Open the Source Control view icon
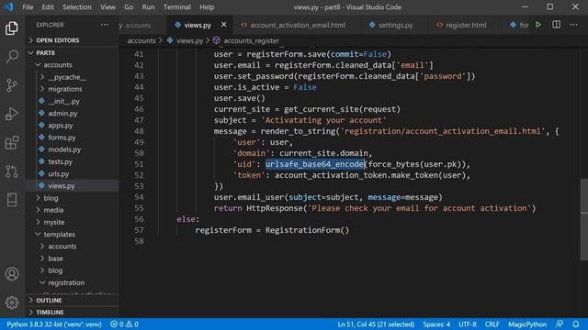This screenshot has width=588, height=330. [12, 85]
